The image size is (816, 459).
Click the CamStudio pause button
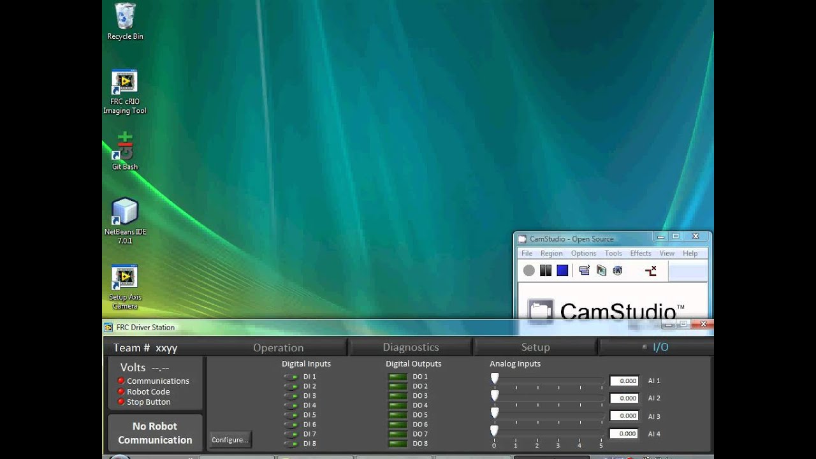[546, 271]
